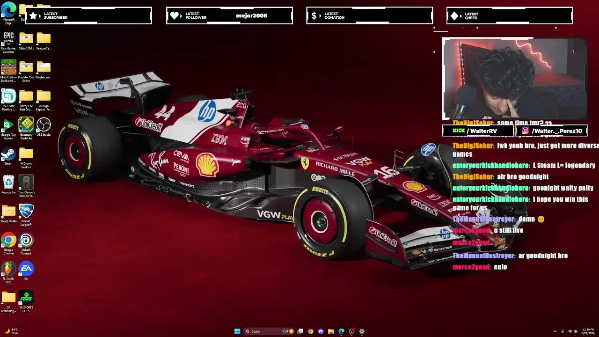Open the volume tray icon
The height and width of the screenshot is (337, 599).
[575, 331]
